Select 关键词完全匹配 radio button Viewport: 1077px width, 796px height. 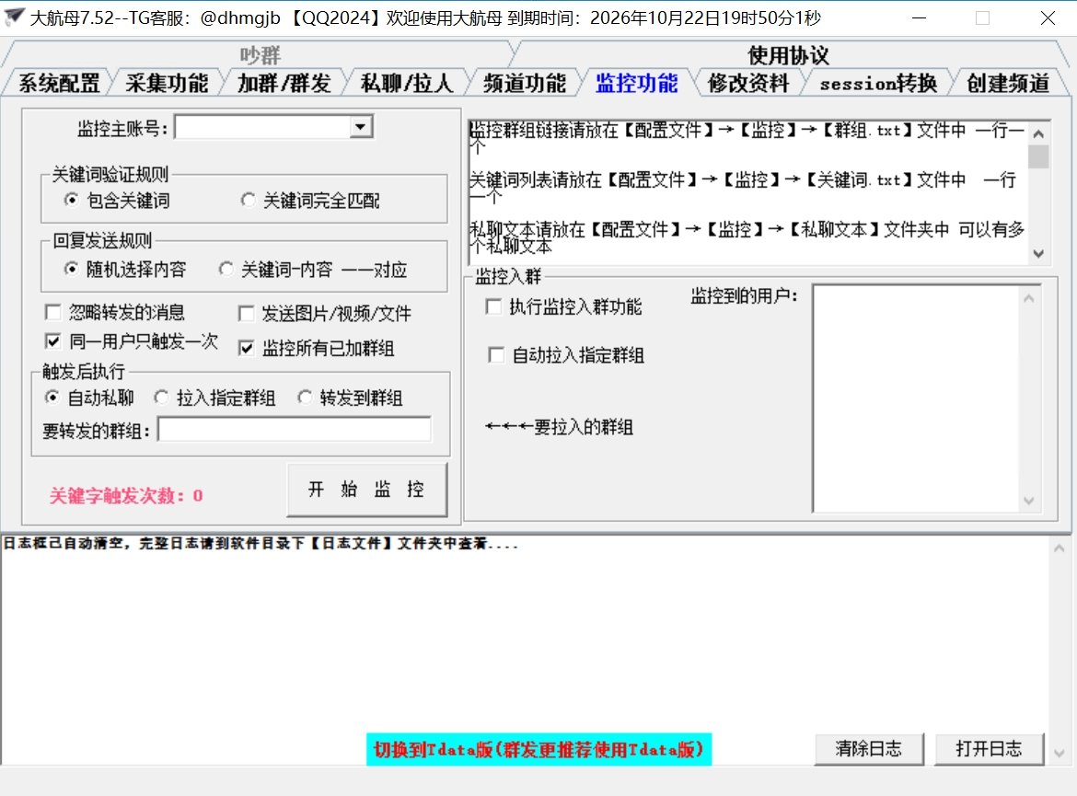tap(248, 200)
